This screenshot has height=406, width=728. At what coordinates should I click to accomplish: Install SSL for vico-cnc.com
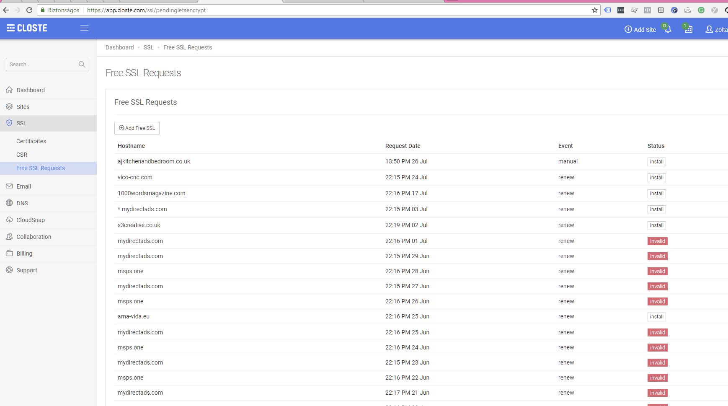(656, 178)
